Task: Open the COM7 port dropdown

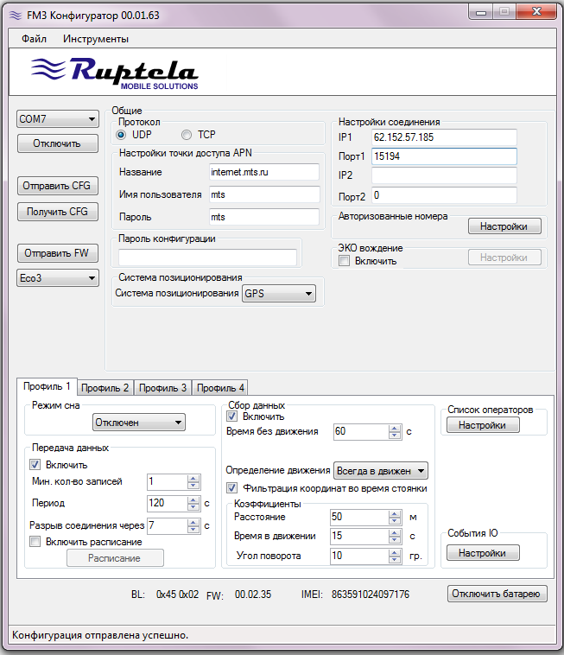Action: [x=58, y=119]
